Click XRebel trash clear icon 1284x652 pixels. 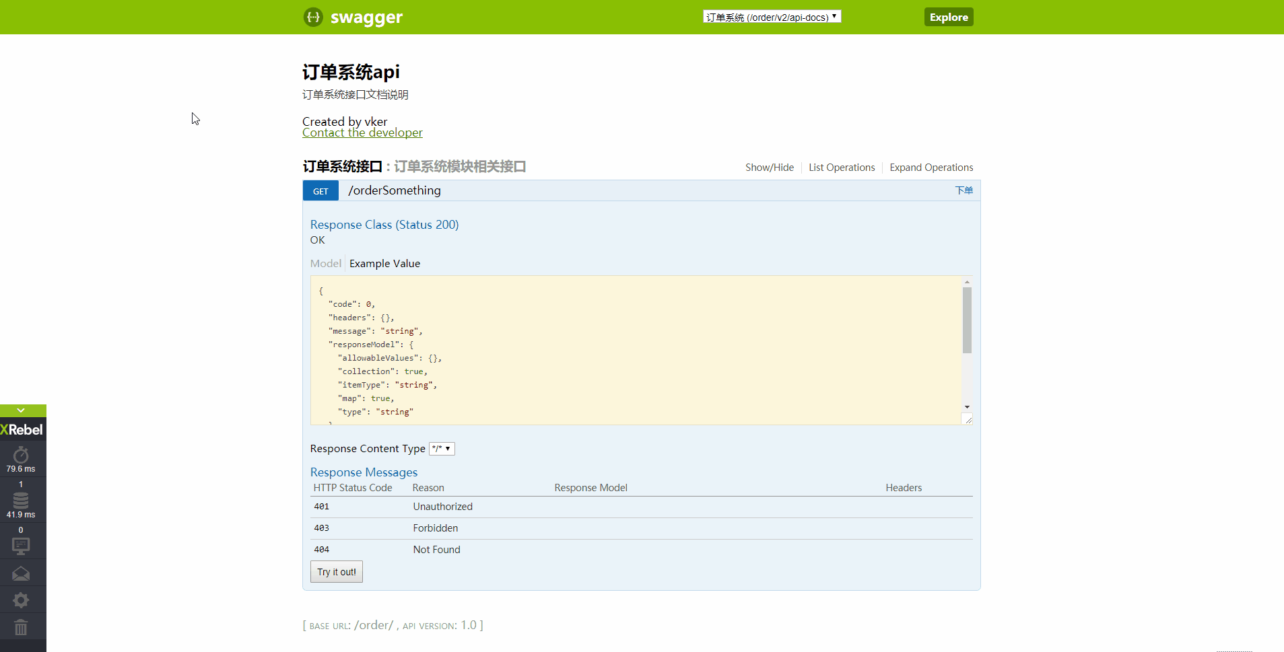[21, 628]
